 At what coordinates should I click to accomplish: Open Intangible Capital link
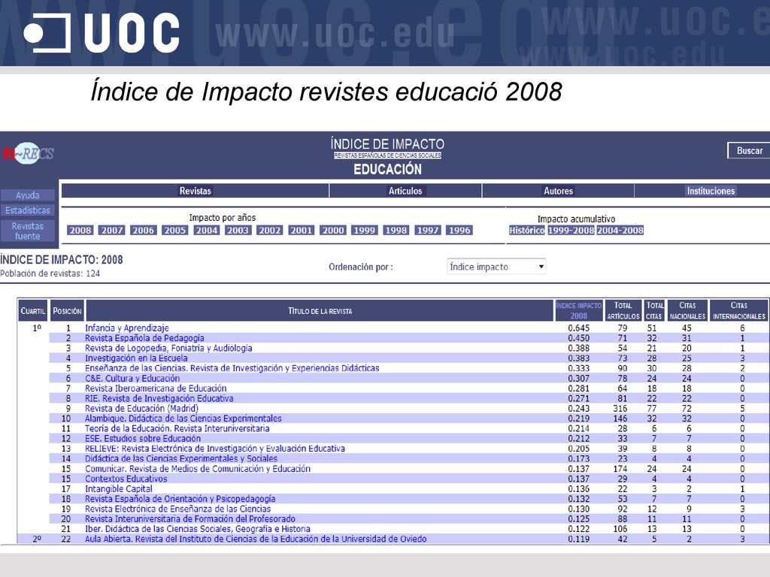pos(118,488)
